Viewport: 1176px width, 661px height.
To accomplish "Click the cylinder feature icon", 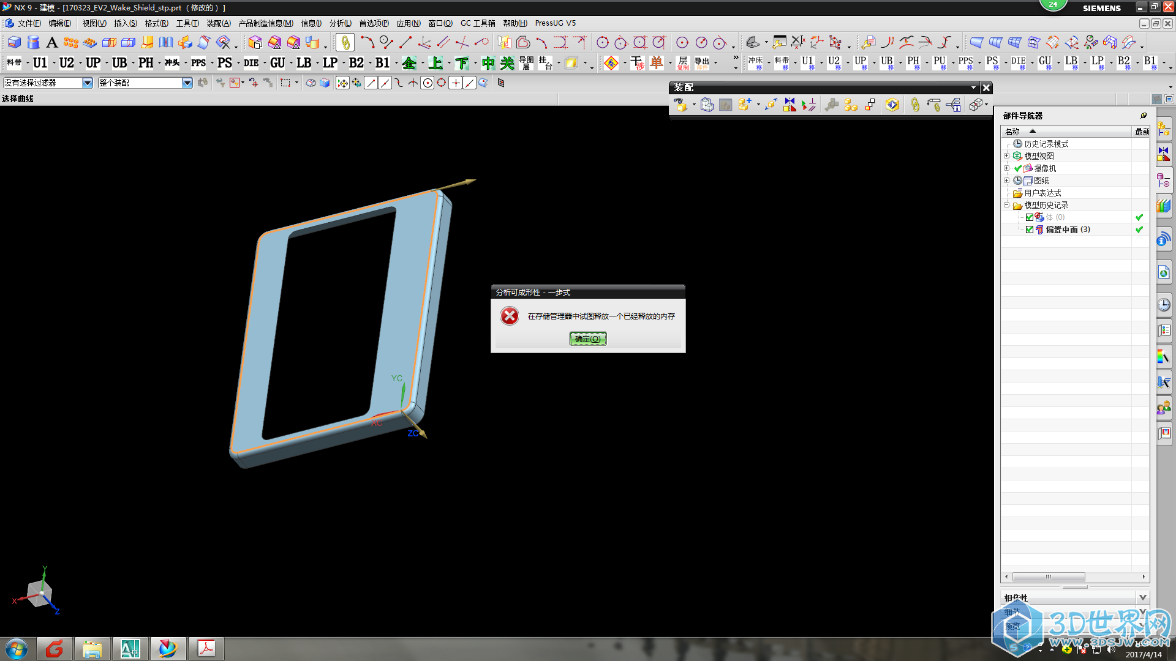I will pos(33,42).
